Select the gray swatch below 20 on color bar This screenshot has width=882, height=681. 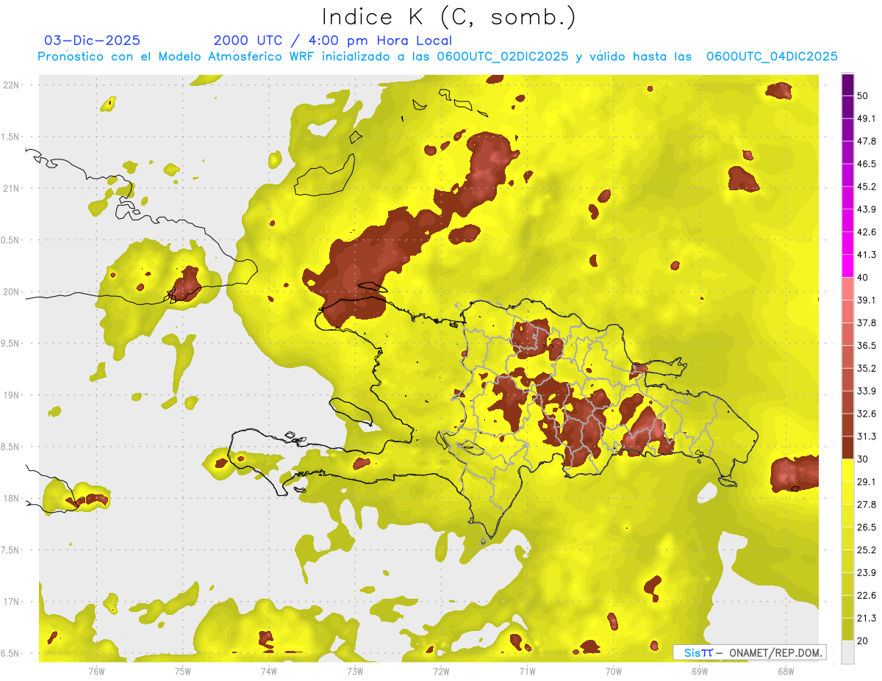pyautogui.click(x=847, y=652)
